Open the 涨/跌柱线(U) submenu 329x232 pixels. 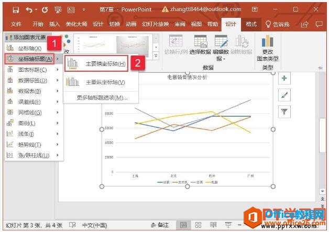(x=34, y=156)
